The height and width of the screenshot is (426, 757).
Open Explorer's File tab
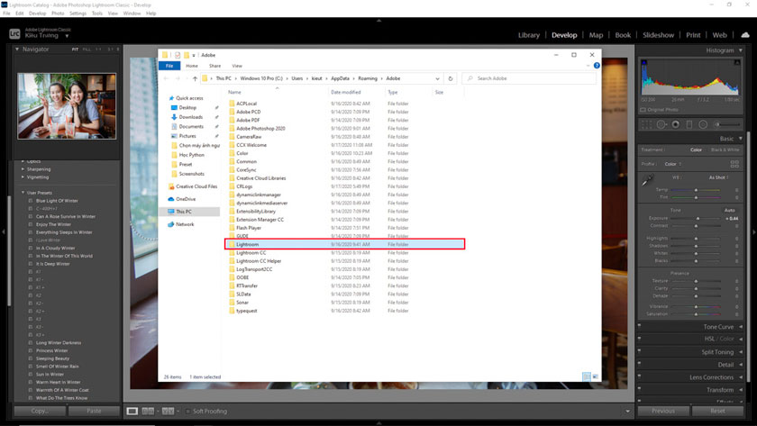coord(169,66)
